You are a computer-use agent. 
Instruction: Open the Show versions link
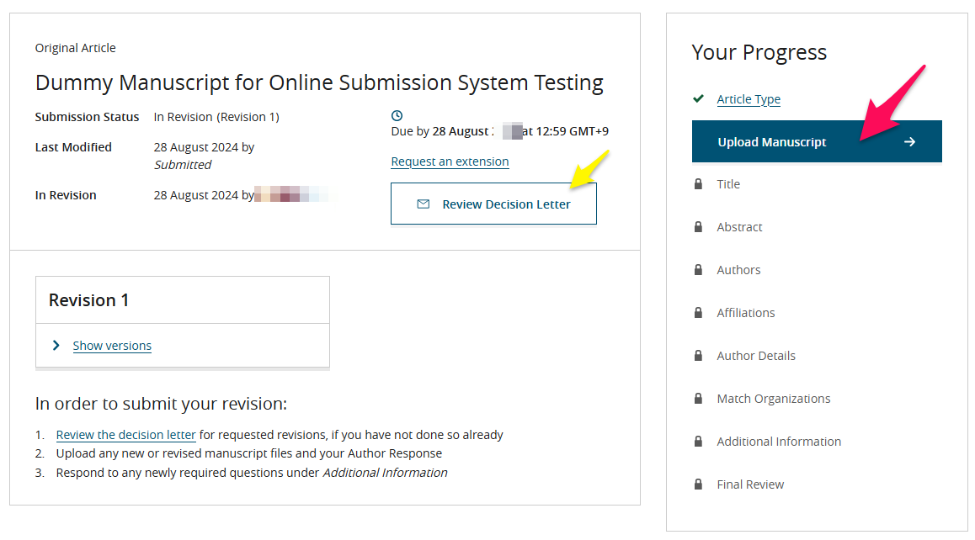tap(112, 346)
